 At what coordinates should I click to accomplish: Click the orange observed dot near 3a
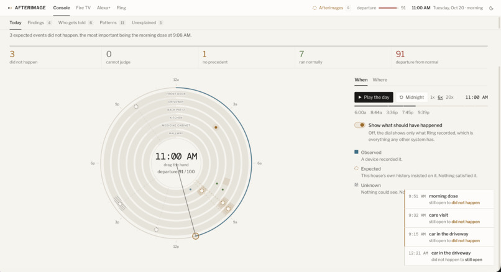pyautogui.click(x=216, y=127)
